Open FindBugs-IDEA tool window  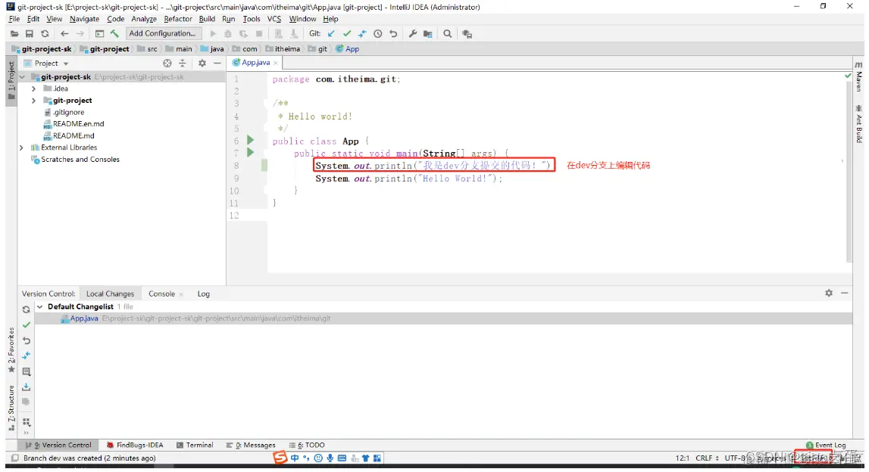click(x=135, y=445)
